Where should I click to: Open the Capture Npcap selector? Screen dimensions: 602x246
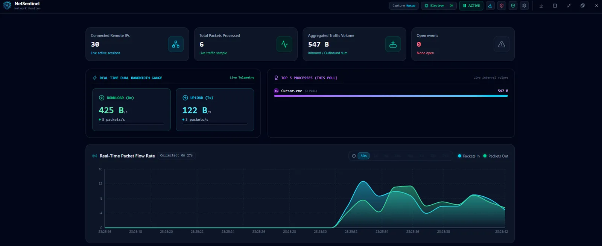coord(404,6)
